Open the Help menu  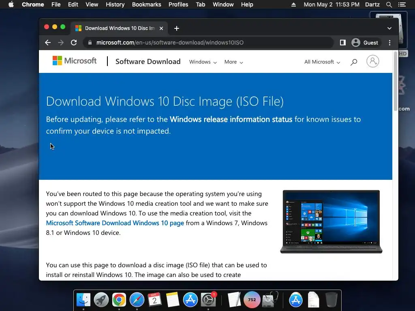point(247,4)
